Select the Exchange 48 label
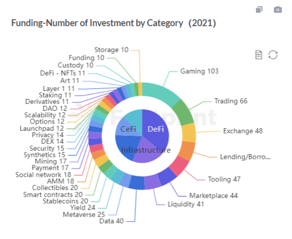292x239 pixels. [x=243, y=131]
